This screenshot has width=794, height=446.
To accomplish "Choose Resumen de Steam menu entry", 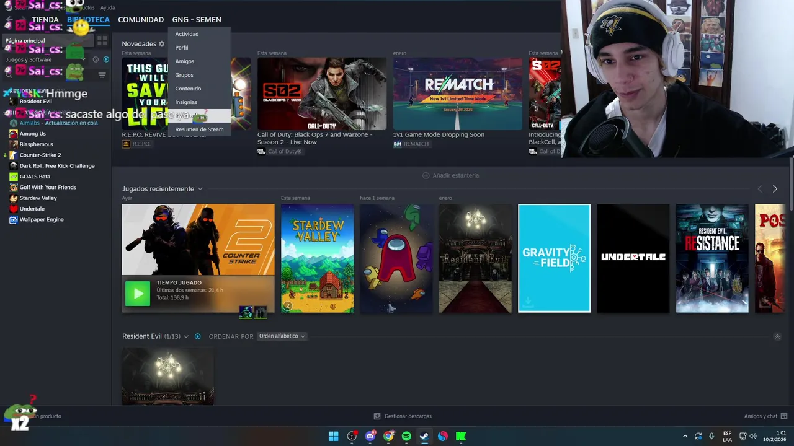I will (x=198, y=129).
